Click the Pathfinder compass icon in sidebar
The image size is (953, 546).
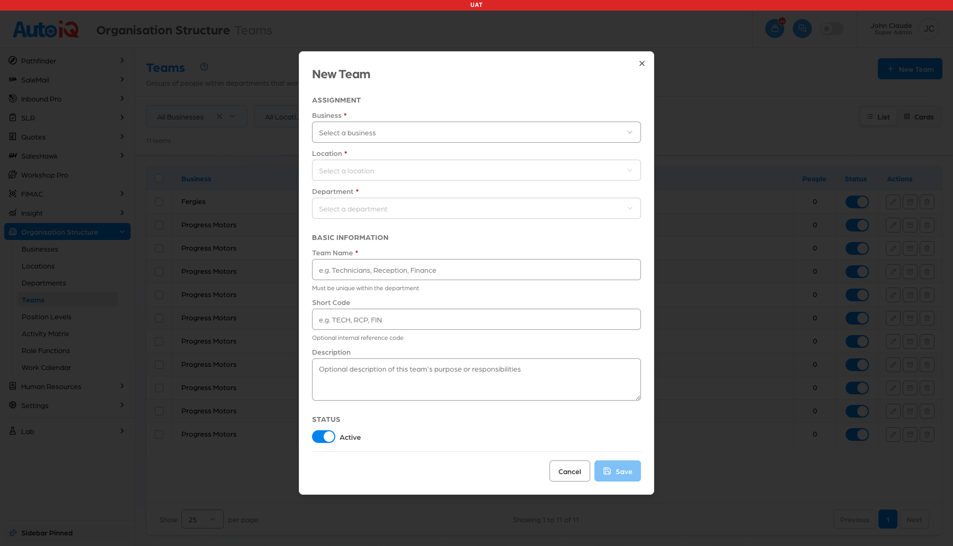(13, 61)
